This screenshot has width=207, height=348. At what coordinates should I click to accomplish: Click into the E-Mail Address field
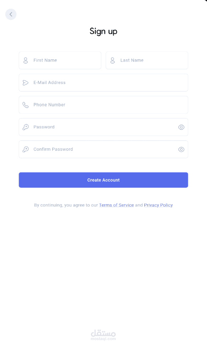[103, 83]
